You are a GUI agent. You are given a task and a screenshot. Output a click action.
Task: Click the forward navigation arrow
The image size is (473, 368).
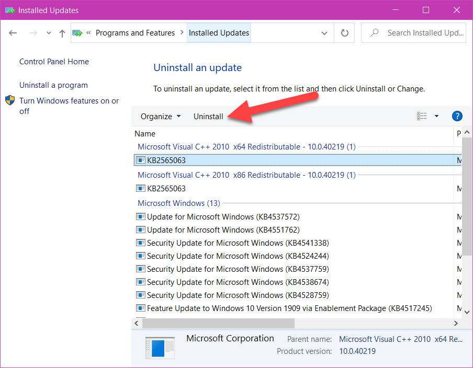(x=33, y=33)
